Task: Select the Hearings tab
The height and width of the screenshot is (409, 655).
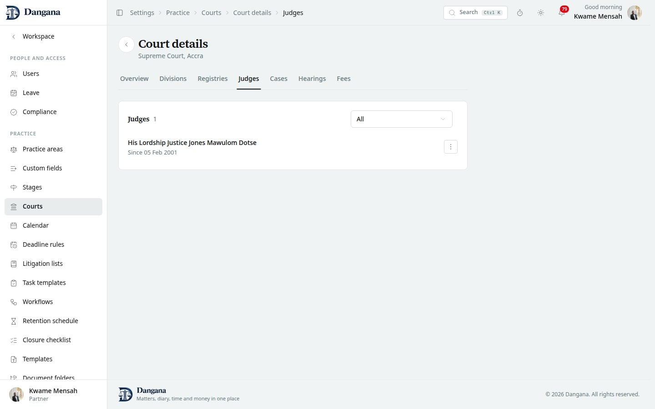Action: 312,79
